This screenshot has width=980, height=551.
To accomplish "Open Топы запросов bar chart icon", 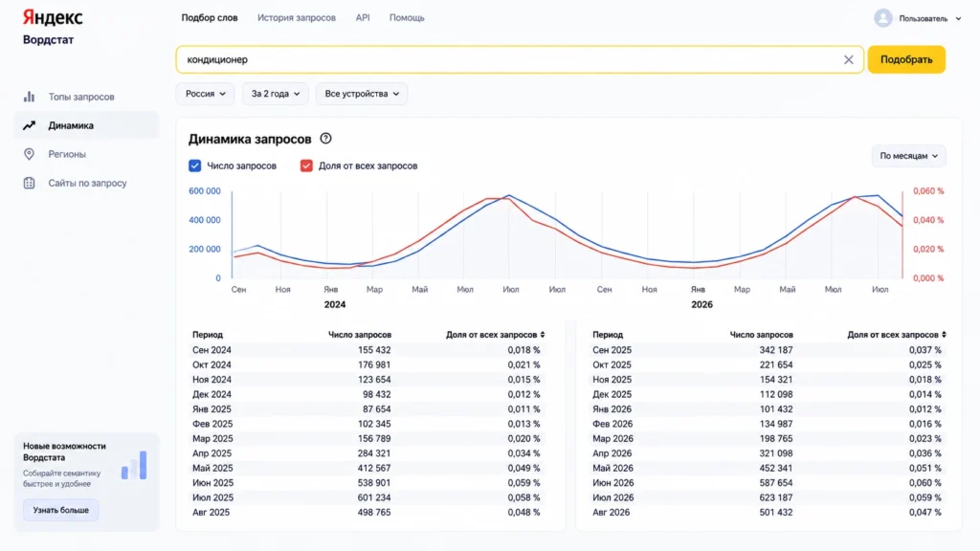I will pyautogui.click(x=30, y=97).
